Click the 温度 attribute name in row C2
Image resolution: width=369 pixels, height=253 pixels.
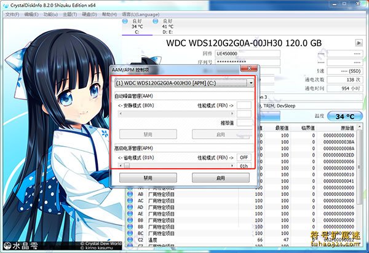click(153, 240)
